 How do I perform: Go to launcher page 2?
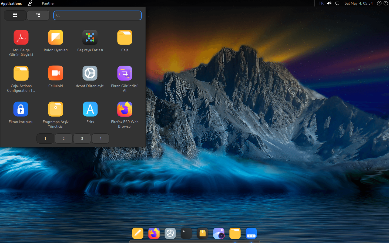pos(64,139)
